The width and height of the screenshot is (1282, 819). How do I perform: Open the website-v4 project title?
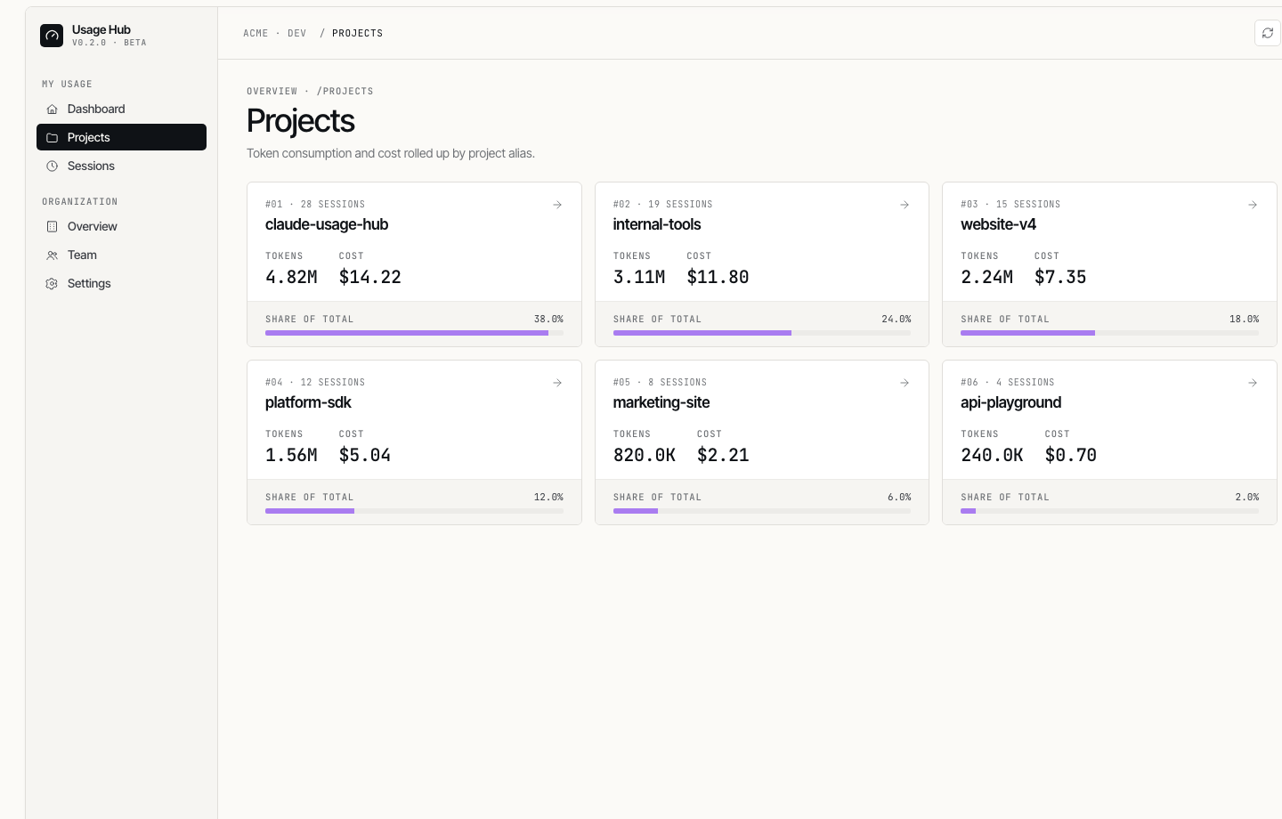[x=998, y=224]
